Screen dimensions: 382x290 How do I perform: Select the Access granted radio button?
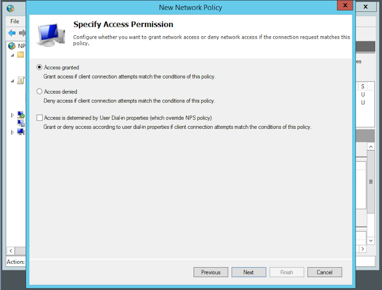point(39,67)
